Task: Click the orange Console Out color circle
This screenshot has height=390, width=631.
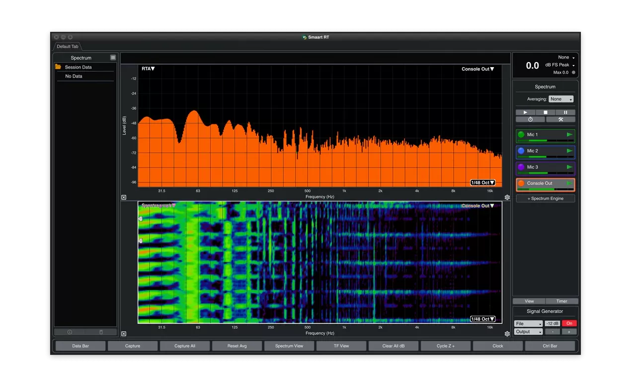Action: pyautogui.click(x=521, y=183)
